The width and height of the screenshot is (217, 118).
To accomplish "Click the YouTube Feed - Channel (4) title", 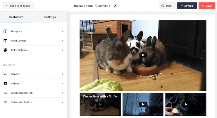I will (92, 6).
